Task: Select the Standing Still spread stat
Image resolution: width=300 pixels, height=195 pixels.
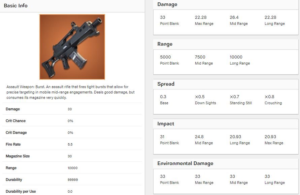Action: pos(241,100)
